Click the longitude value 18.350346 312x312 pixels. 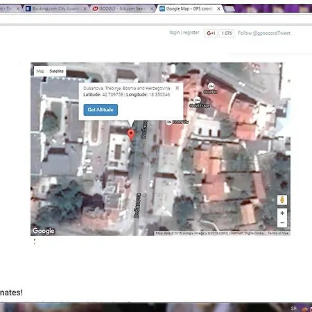(159, 94)
